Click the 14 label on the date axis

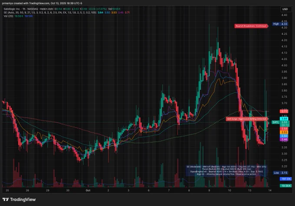click(x=270, y=190)
